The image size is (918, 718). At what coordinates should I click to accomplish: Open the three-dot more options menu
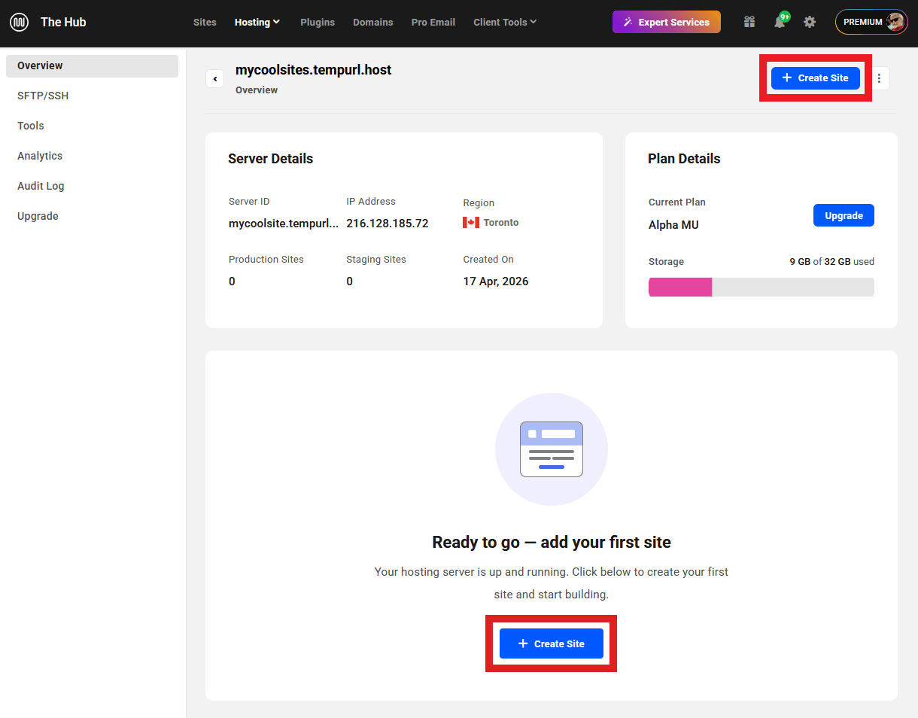tap(879, 78)
